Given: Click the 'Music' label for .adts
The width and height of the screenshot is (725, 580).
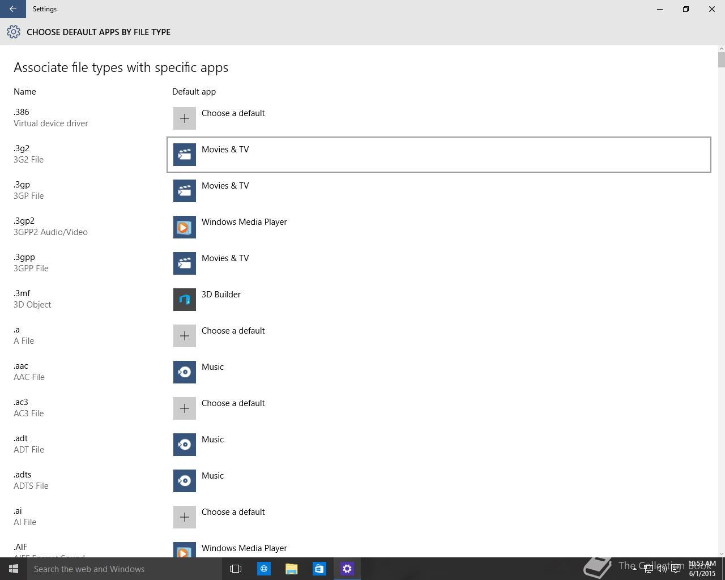Looking at the screenshot, I should pos(213,476).
